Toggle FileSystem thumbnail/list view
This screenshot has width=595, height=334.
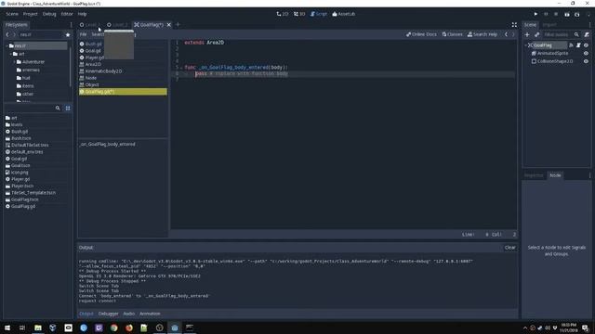pyautogui.click(x=68, y=108)
